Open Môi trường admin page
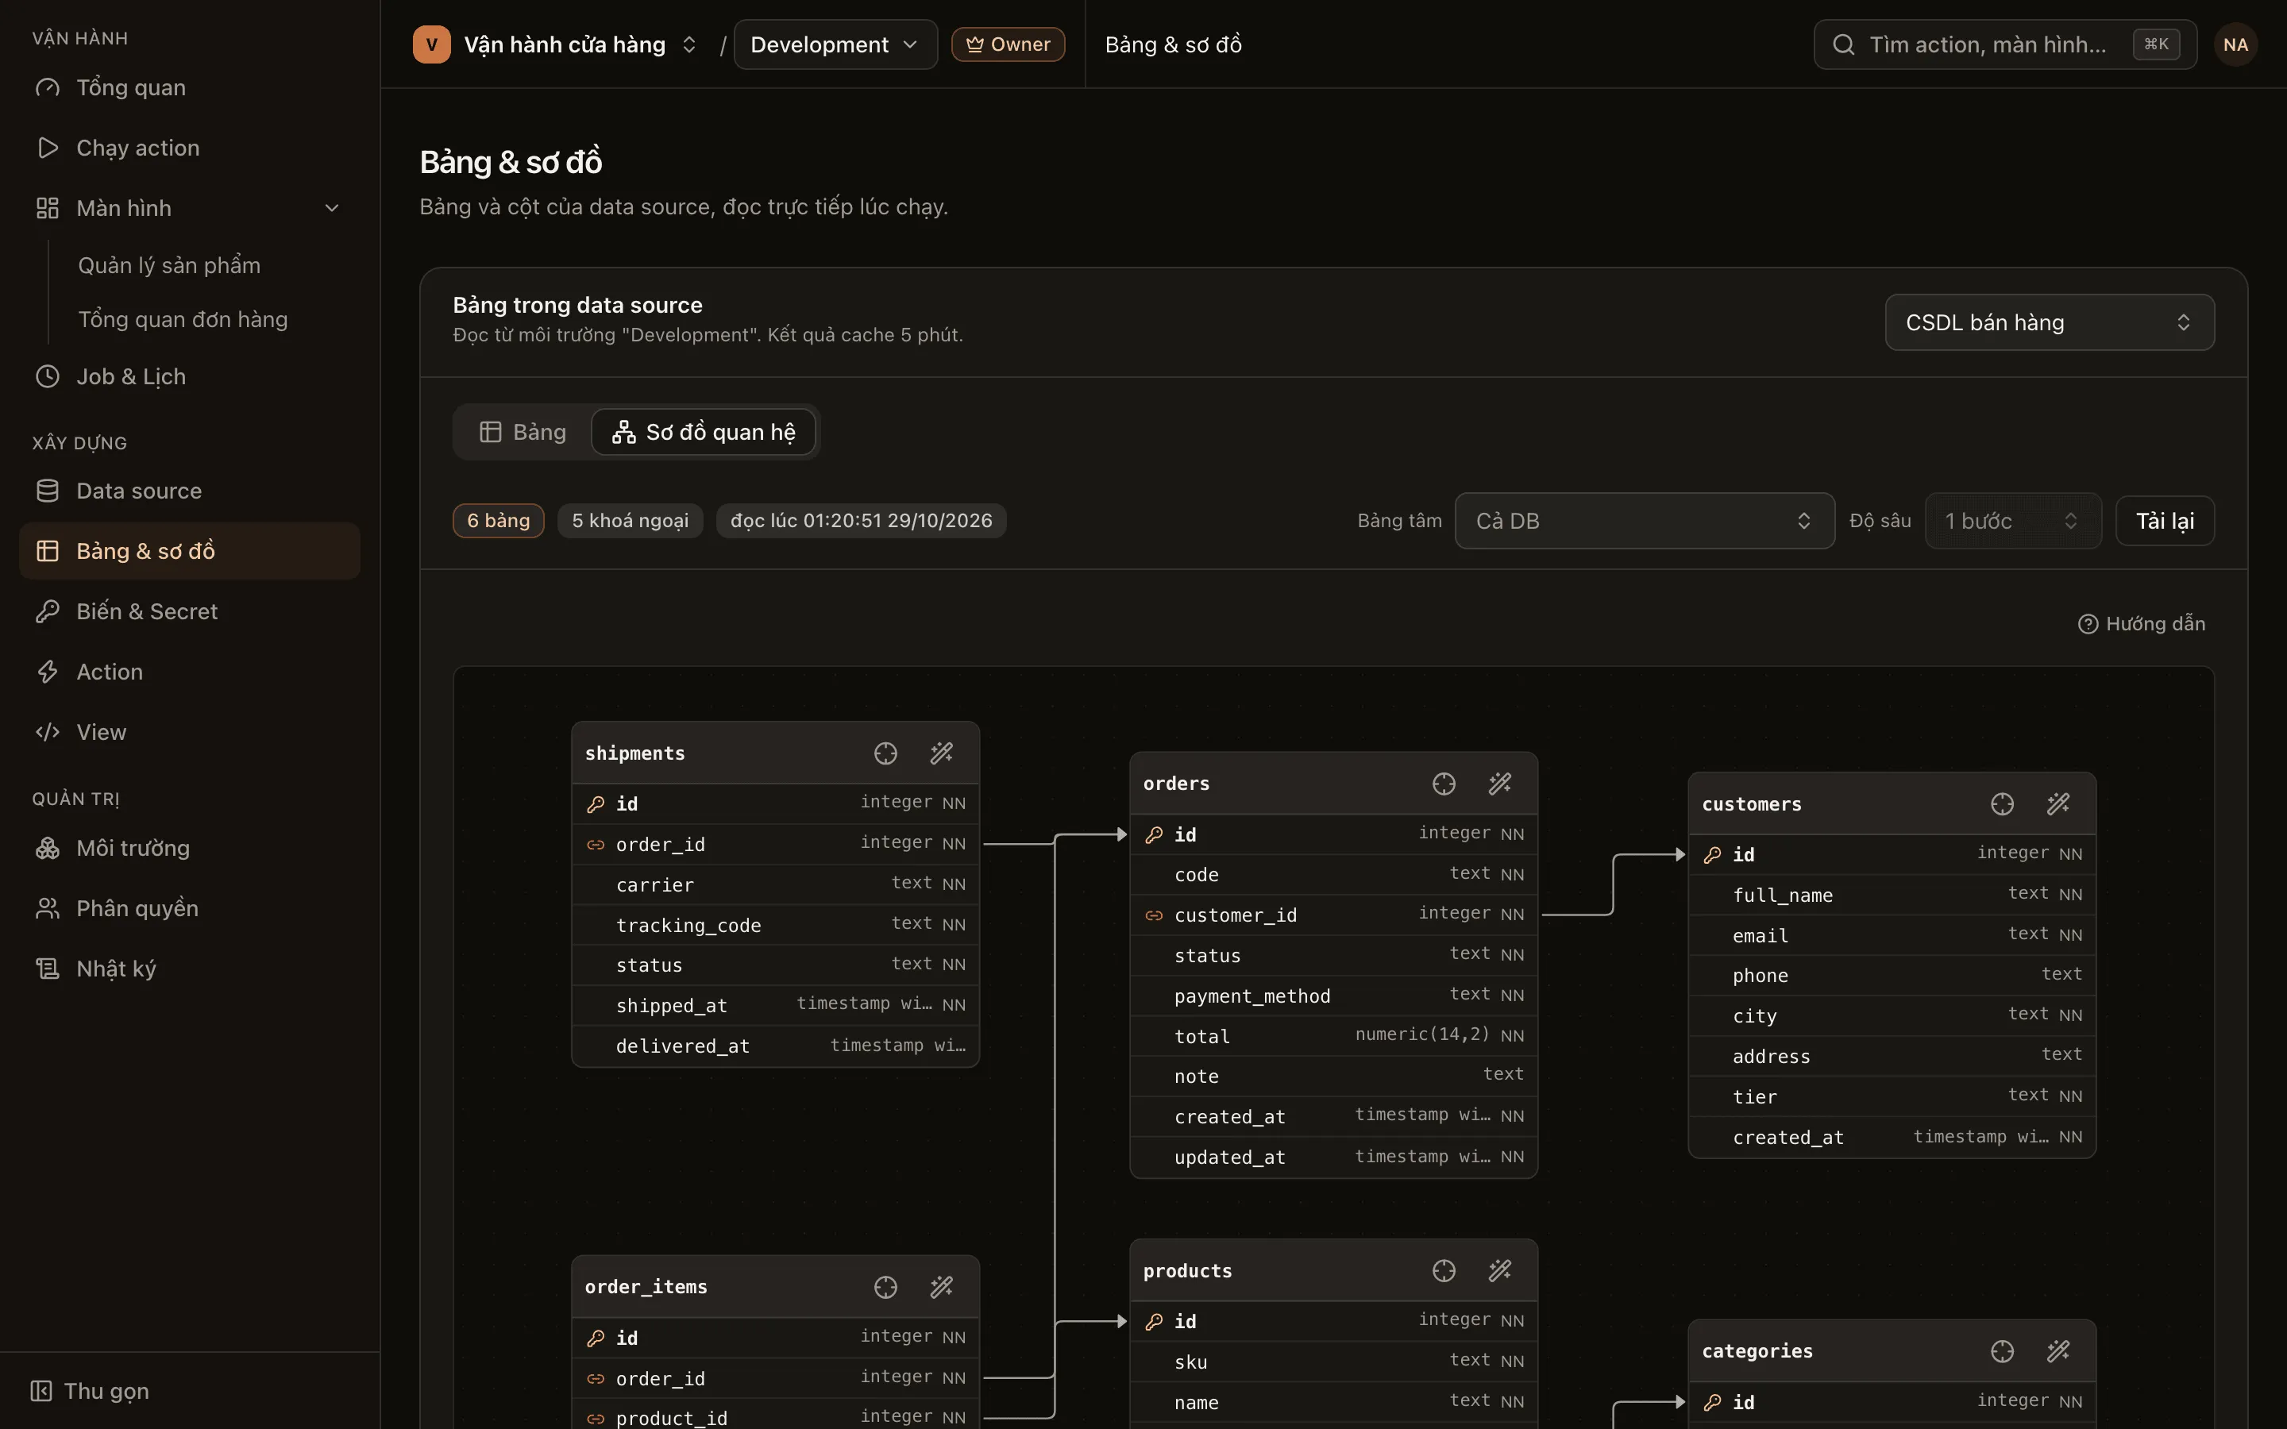The width and height of the screenshot is (2287, 1429). pos(190,849)
